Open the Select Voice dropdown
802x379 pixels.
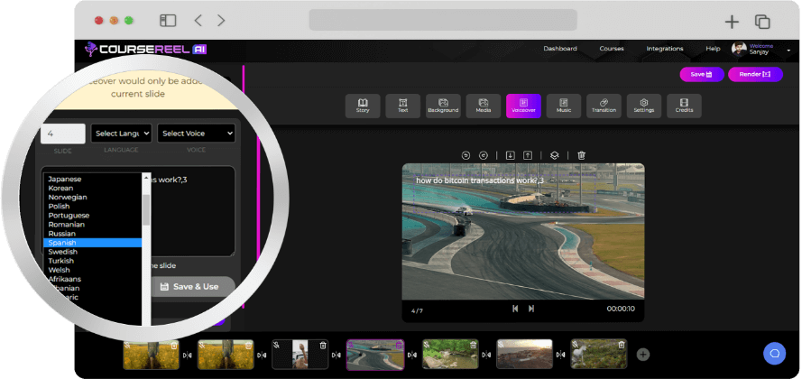196,134
